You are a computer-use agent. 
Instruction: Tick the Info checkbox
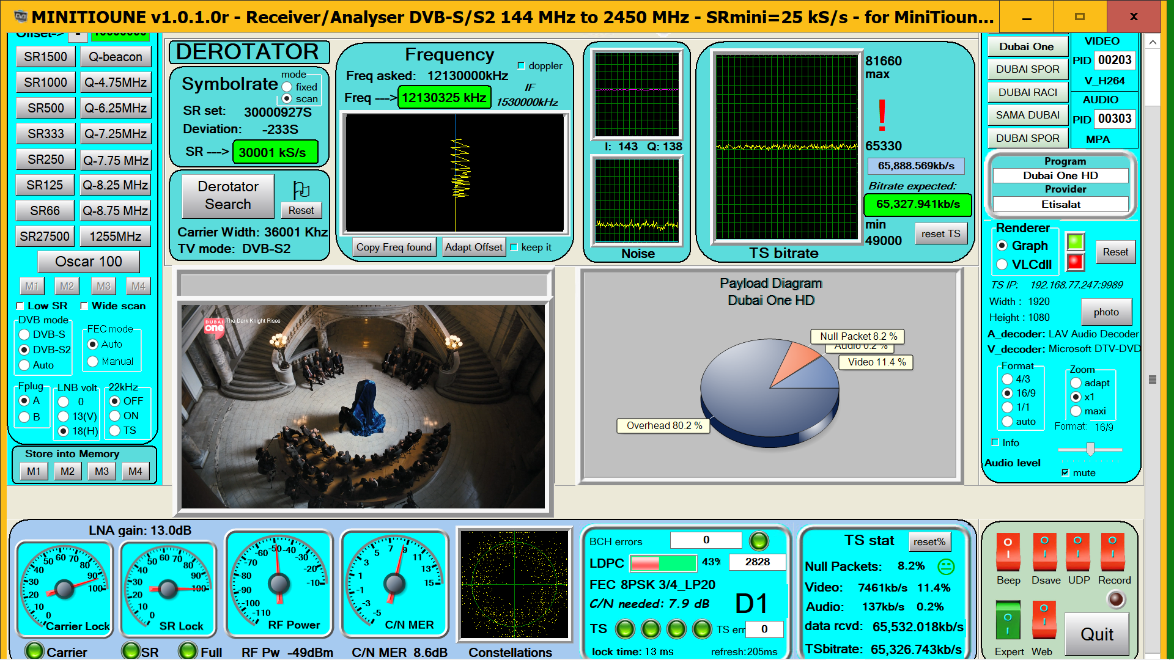pyautogui.click(x=995, y=442)
